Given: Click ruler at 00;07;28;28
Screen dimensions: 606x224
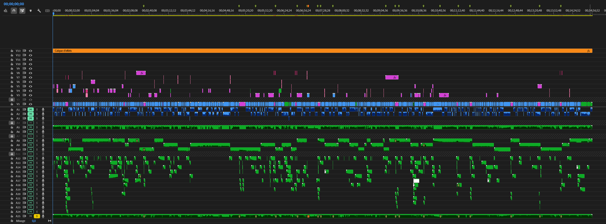Looking at the screenshot, I should pyautogui.click(x=323, y=10).
